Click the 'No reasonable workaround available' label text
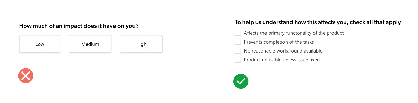 tap(283, 51)
